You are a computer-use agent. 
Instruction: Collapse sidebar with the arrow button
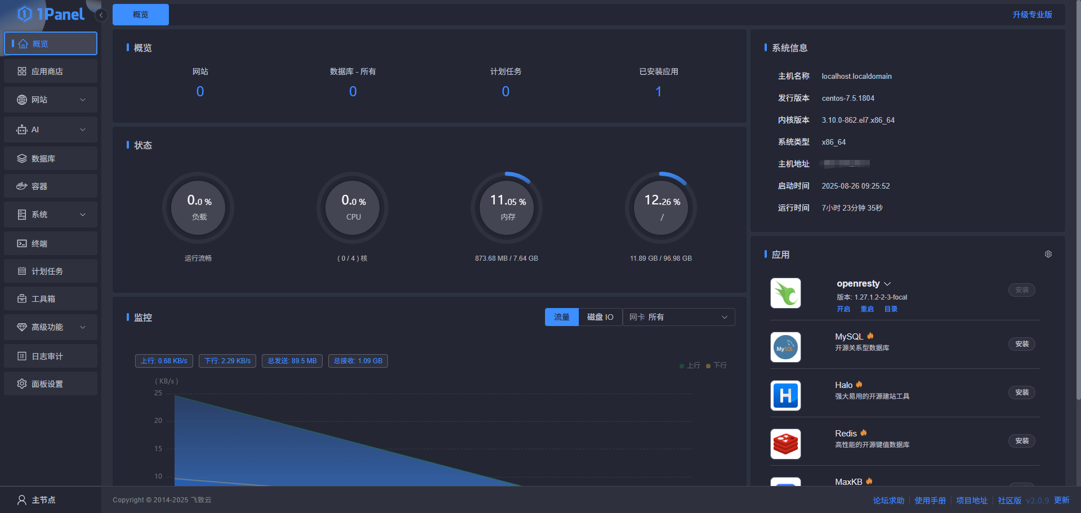101,15
